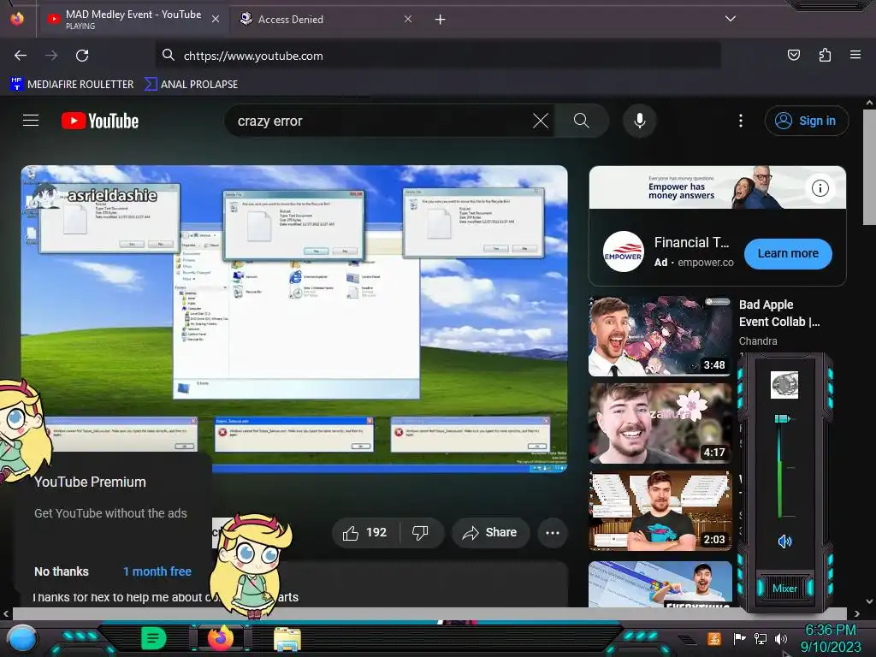Click the Share button
Viewport: 876px width, 657px height.
point(490,532)
